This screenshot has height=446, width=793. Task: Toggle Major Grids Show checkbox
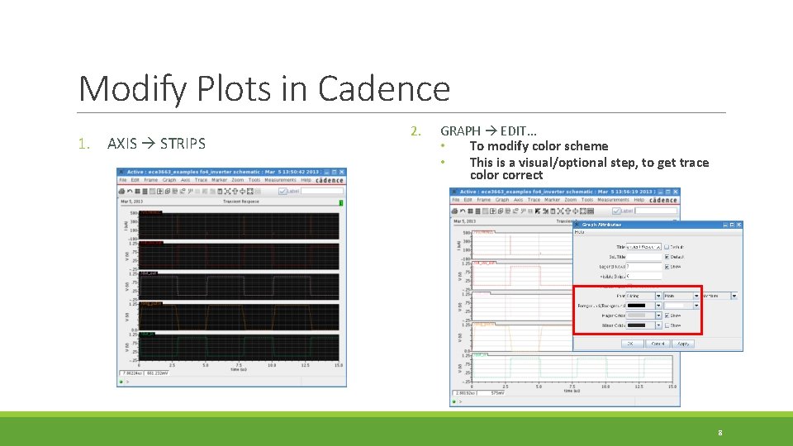pos(667,316)
